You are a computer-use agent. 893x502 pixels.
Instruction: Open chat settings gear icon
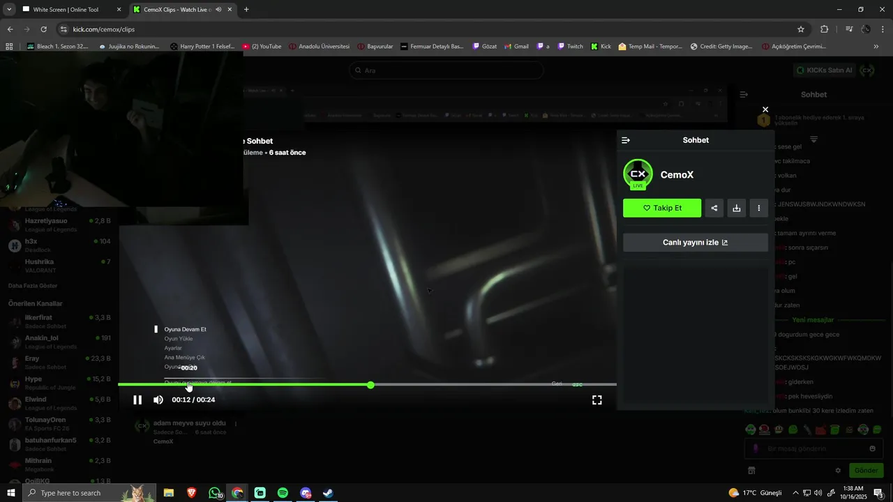point(838,471)
